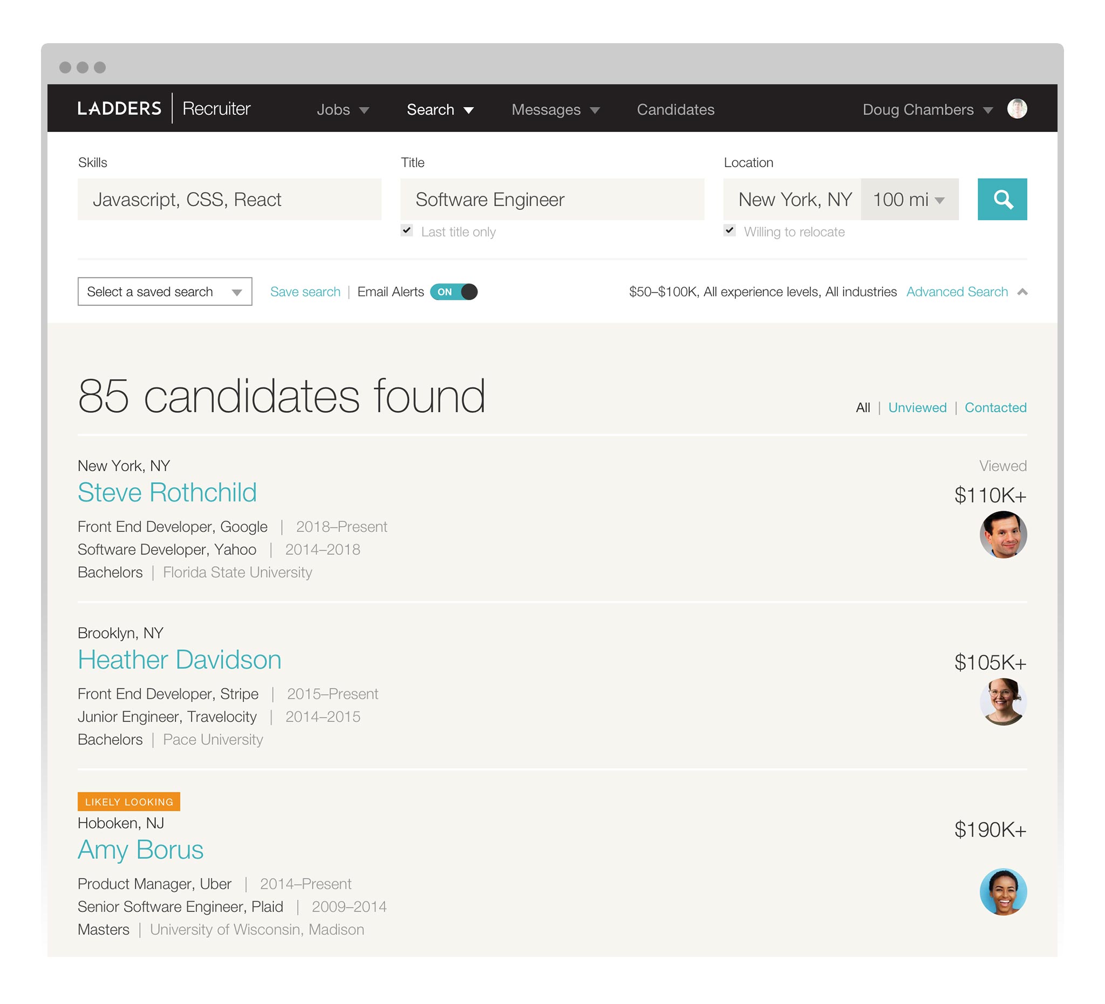The width and height of the screenshot is (1105, 1004).
Task: Uncheck the Willing to relocate checkbox
Action: click(729, 230)
